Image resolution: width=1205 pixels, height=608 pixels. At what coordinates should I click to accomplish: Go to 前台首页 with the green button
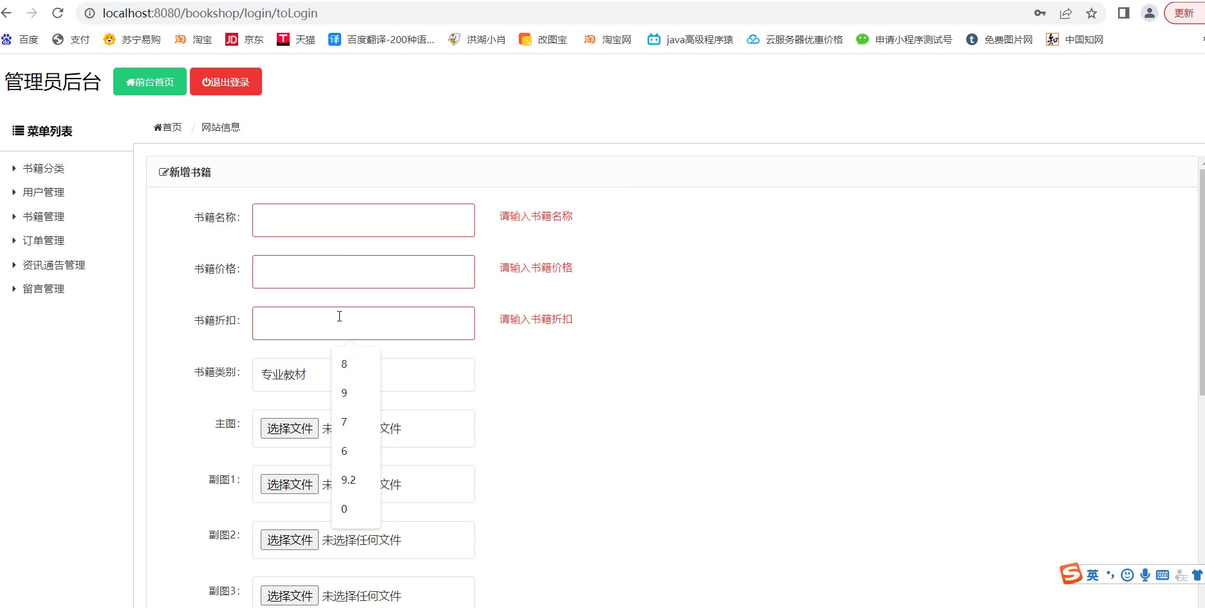point(150,82)
